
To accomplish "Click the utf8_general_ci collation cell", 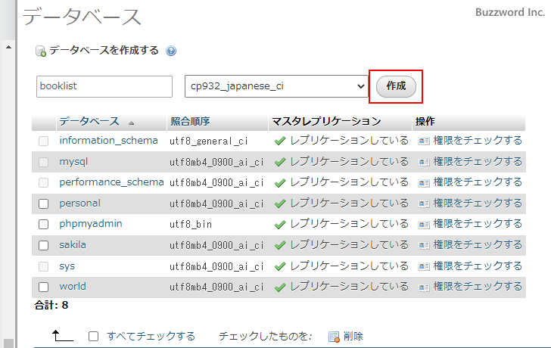I will pyautogui.click(x=209, y=141).
